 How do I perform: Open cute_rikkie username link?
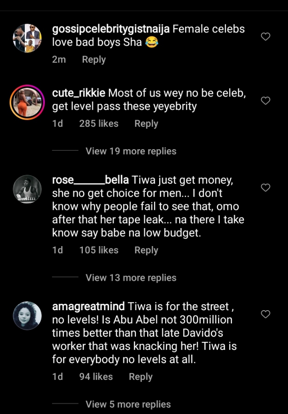[x=79, y=93]
